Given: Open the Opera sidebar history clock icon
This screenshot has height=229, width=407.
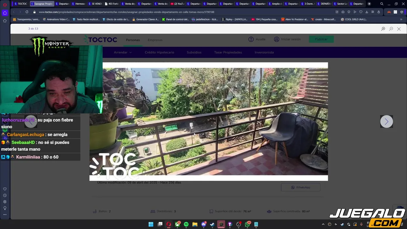Looking at the screenshot, I should [x=5, y=195].
